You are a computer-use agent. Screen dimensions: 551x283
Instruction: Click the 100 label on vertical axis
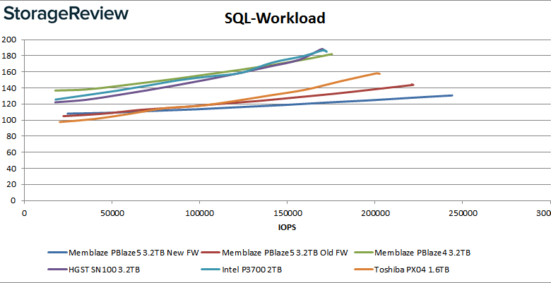(9, 120)
